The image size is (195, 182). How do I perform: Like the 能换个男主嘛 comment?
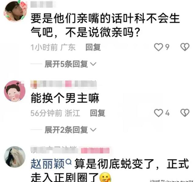pyautogui.click(x=158, y=113)
